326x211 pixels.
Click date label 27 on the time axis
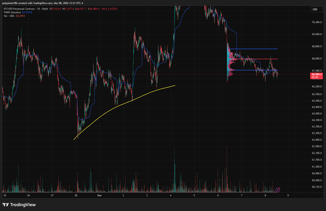(52, 195)
